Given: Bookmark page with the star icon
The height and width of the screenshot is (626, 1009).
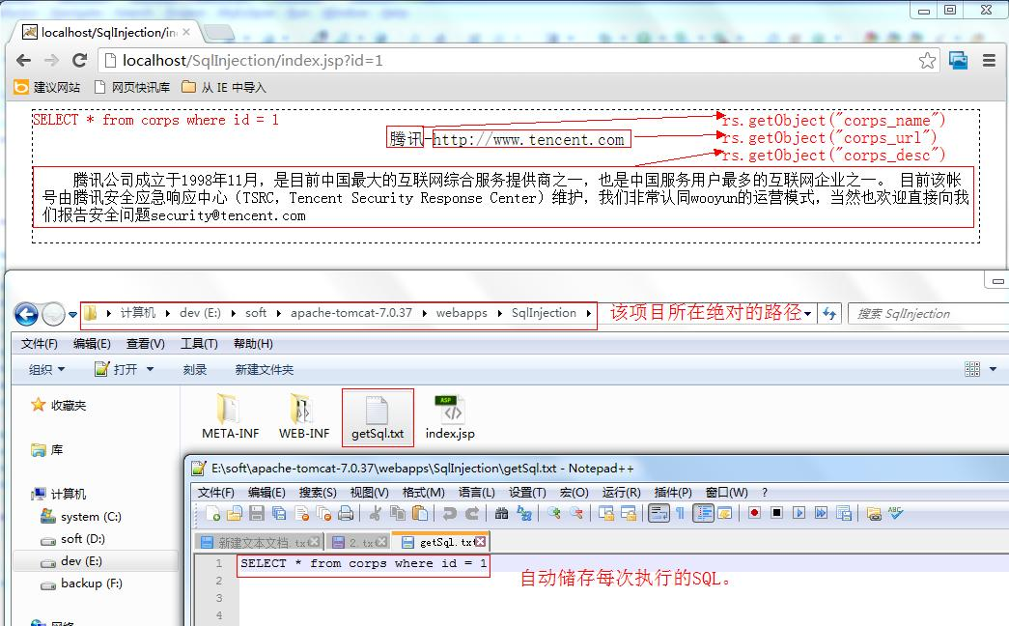Looking at the screenshot, I should coord(927,61).
